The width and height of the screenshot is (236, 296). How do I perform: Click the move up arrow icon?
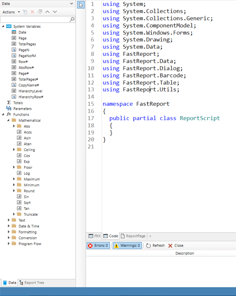(x=48, y=12)
